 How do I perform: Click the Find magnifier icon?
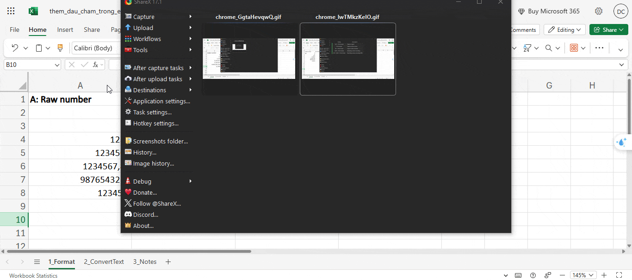tap(549, 48)
